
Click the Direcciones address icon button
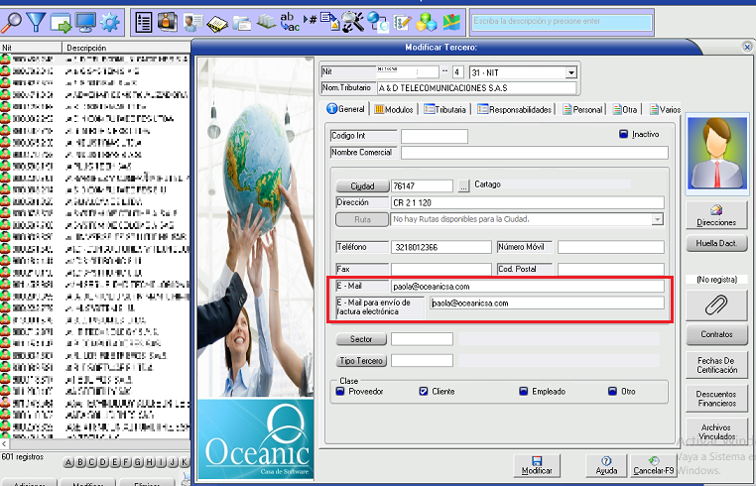point(716,215)
